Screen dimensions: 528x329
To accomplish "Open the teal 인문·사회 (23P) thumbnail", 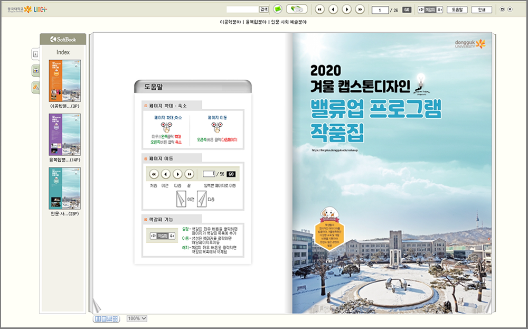I will click(64, 188).
